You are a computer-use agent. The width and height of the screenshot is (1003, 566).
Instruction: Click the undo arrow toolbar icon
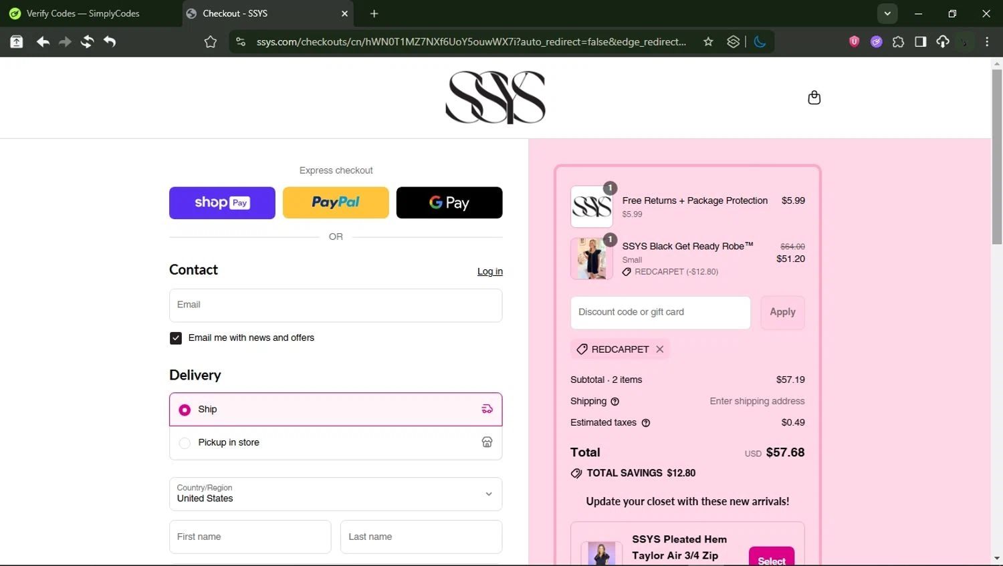click(x=110, y=41)
